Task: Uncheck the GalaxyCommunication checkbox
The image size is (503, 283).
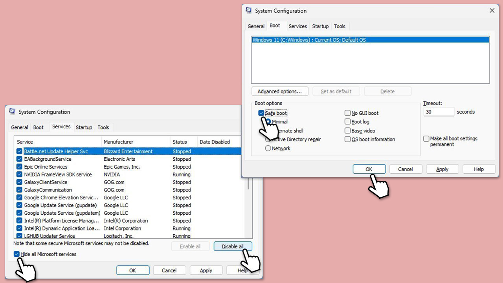Action: [x=19, y=190]
